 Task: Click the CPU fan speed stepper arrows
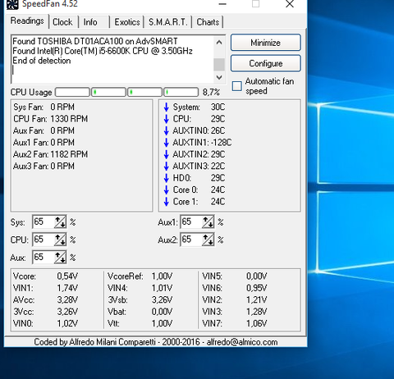(x=60, y=240)
